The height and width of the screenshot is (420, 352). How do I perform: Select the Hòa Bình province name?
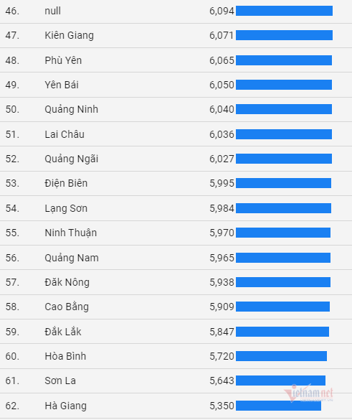tap(65, 356)
